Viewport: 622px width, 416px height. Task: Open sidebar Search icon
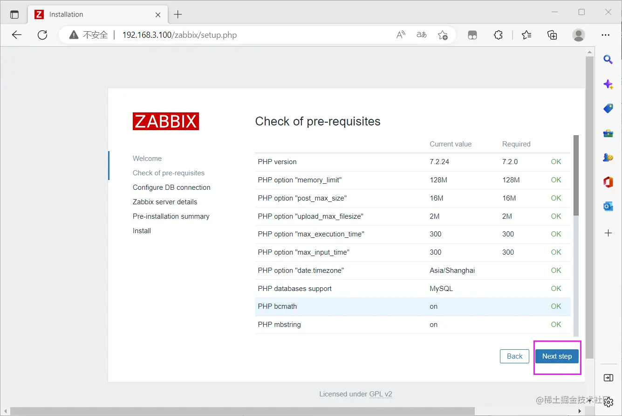[608, 59]
